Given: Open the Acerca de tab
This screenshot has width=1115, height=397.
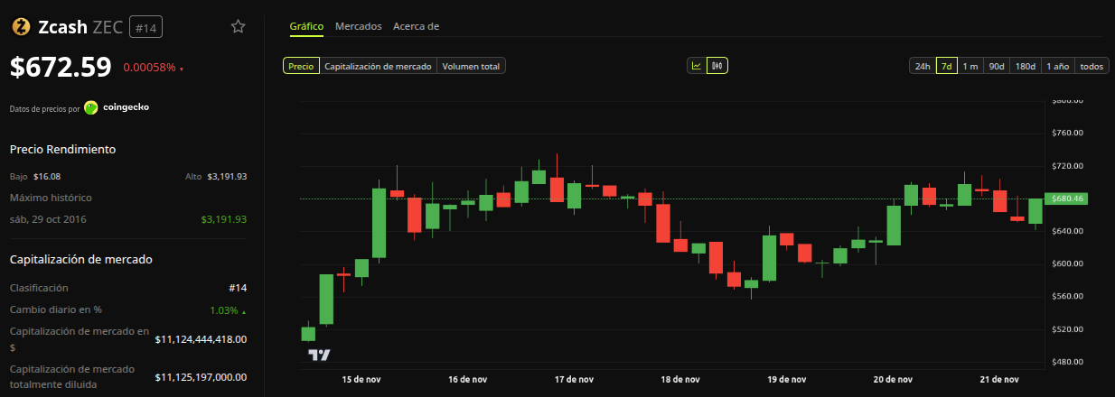Looking at the screenshot, I should click(x=416, y=26).
